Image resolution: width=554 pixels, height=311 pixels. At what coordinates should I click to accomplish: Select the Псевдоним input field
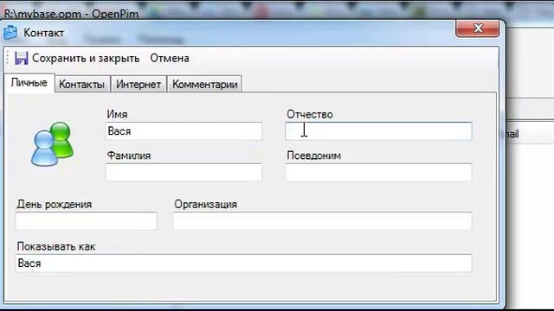coord(378,173)
